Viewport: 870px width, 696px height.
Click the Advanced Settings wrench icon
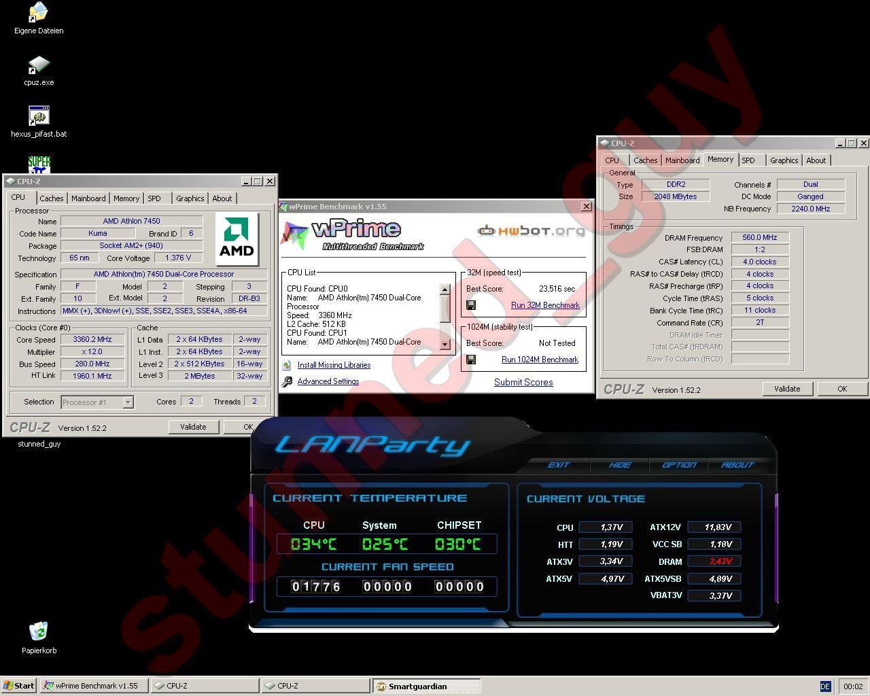287,381
